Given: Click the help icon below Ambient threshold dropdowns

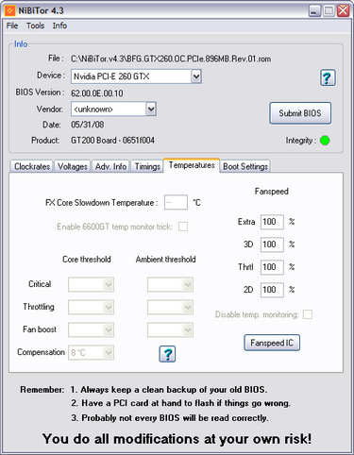Looking at the screenshot, I should 167,354.
